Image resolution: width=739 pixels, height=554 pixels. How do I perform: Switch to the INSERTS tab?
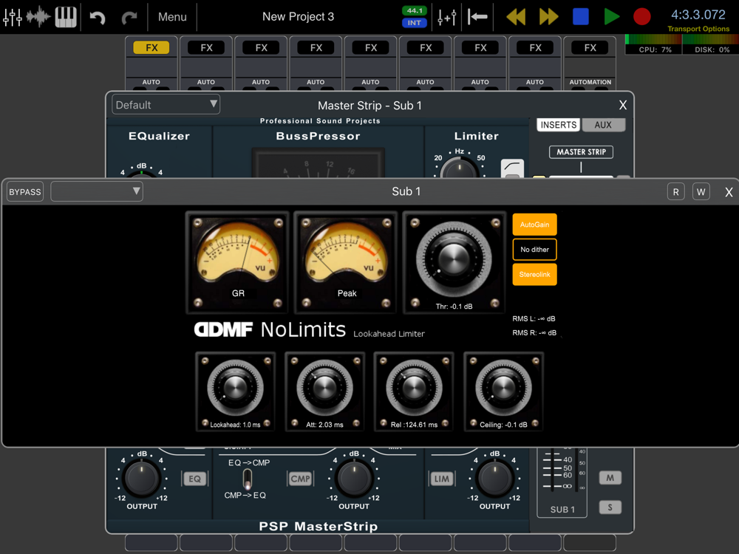(559, 125)
